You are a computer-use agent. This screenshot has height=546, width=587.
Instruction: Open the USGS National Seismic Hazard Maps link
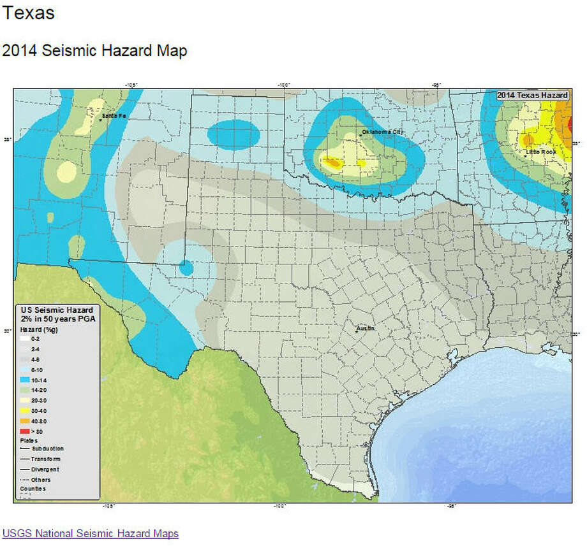tap(91, 533)
